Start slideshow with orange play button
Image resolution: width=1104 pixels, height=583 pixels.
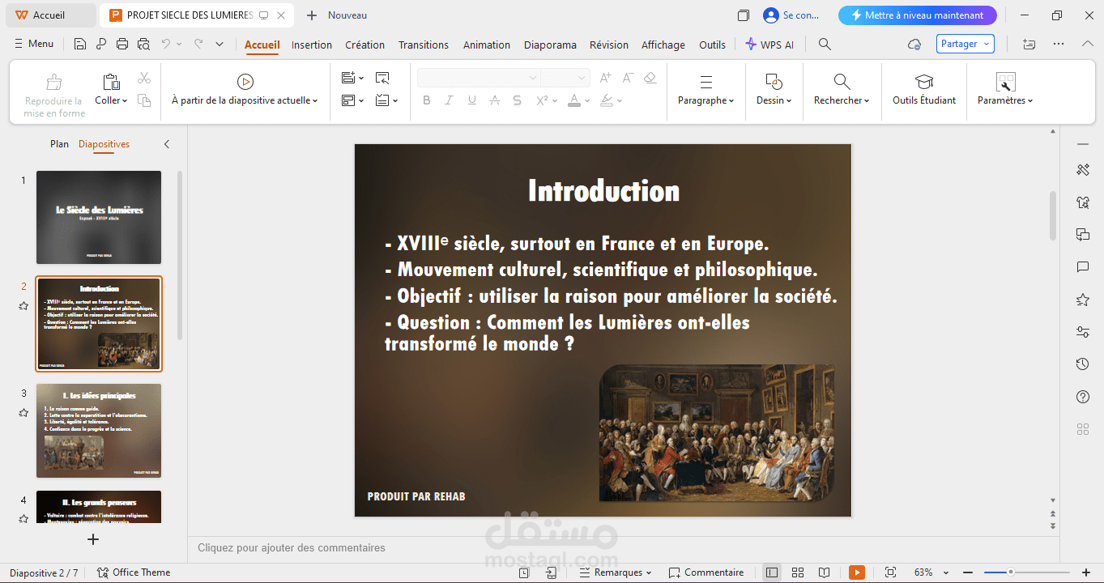pyautogui.click(x=857, y=572)
